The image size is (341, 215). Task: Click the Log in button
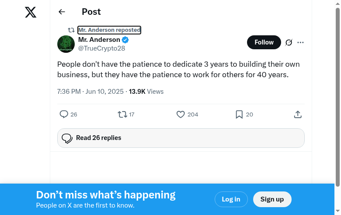[x=231, y=199]
